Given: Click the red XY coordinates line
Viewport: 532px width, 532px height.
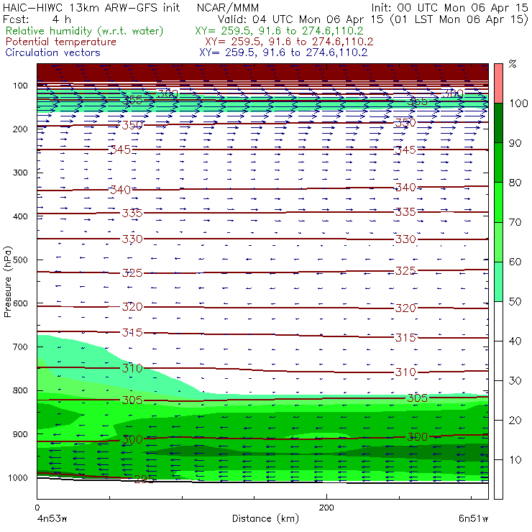Looking at the screenshot, I should 289,42.
